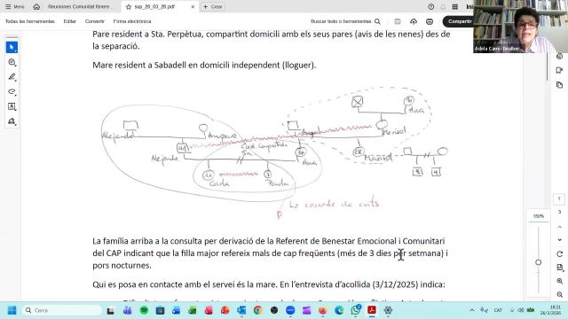Save the document with disk icon
Image resolution: width=568 pixels, height=319 pixels.
398,21
